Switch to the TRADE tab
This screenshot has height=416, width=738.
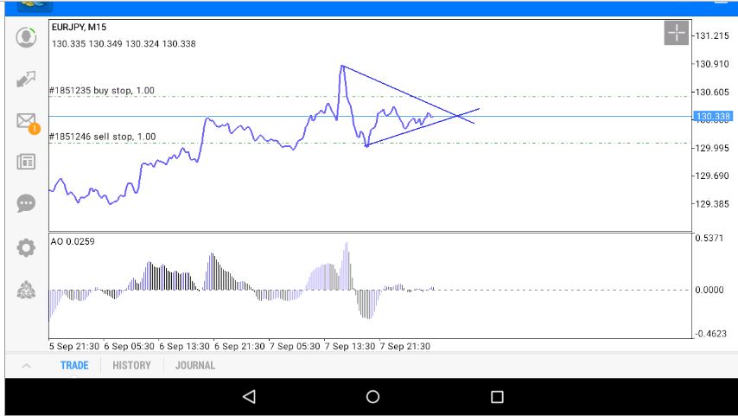point(74,365)
